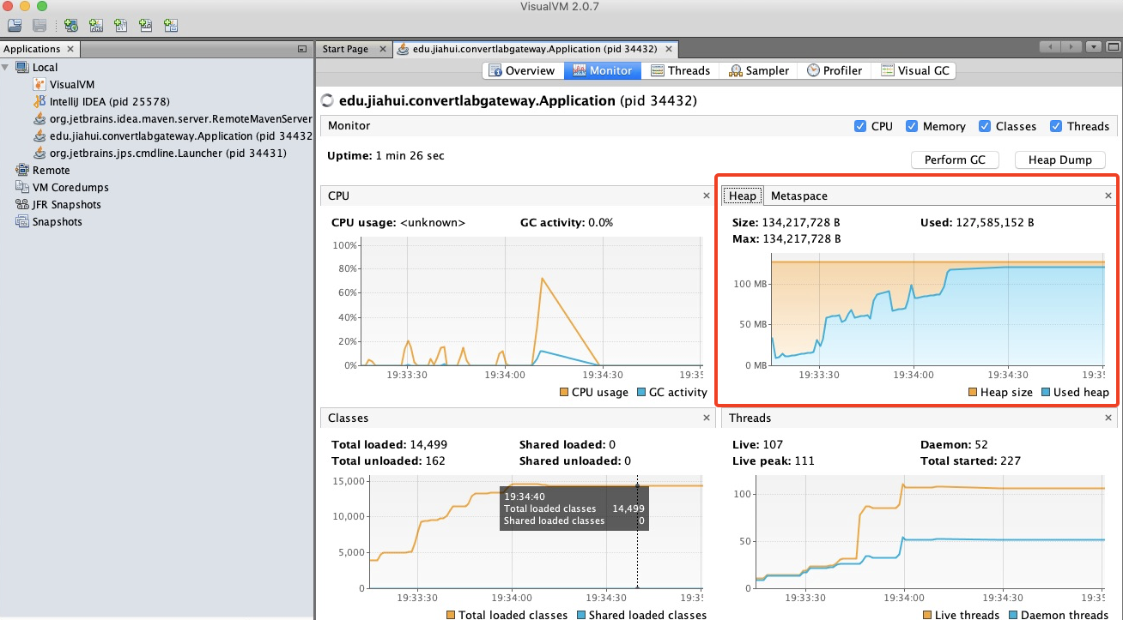Select org.jetbrains.jps.cmdline.Launcher label
The image size is (1123, 620).
click(167, 153)
